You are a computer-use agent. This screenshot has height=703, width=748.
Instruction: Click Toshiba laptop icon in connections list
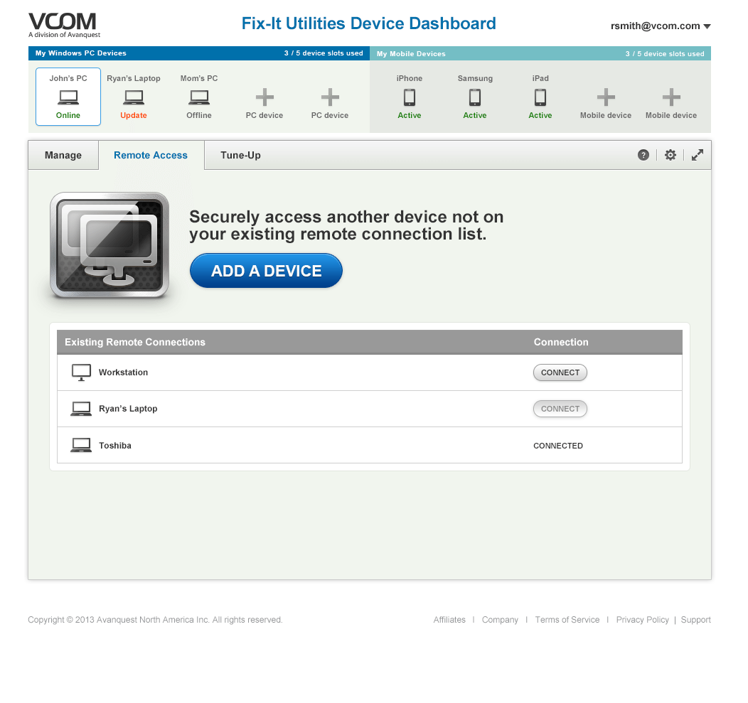click(x=81, y=445)
